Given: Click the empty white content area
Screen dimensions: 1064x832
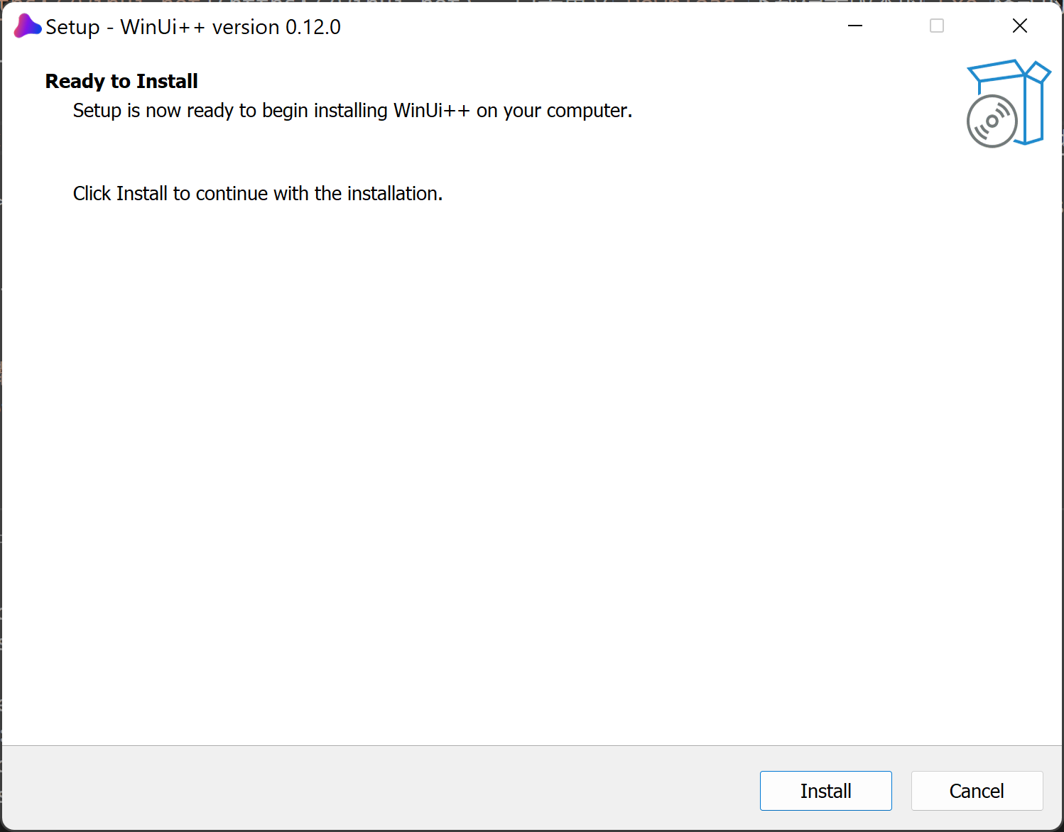Looking at the screenshot, I should [x=497, y=461].
